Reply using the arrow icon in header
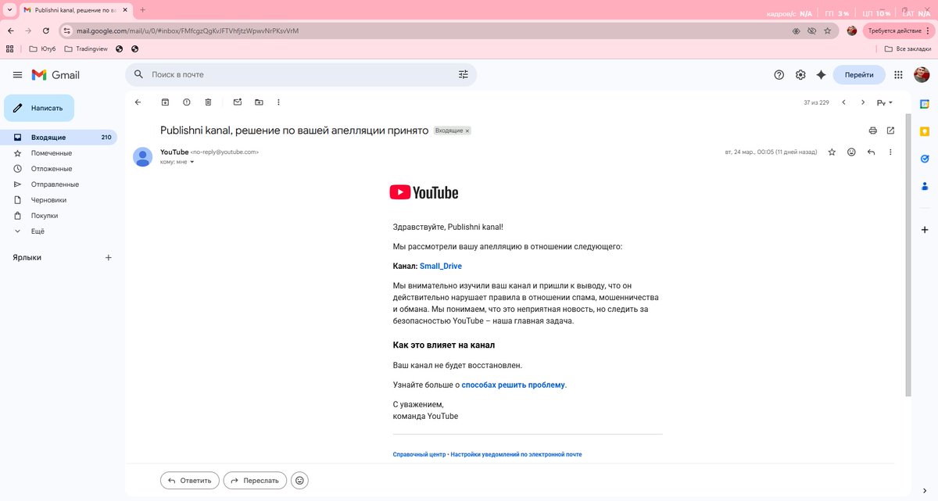The image size is (938, 501). 871,152
